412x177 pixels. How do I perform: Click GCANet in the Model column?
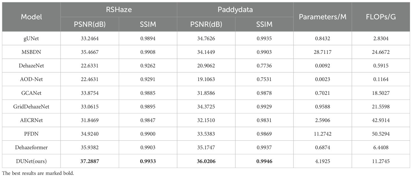(31, 93)
